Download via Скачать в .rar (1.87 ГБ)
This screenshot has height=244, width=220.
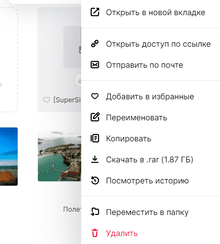(151, 159)
